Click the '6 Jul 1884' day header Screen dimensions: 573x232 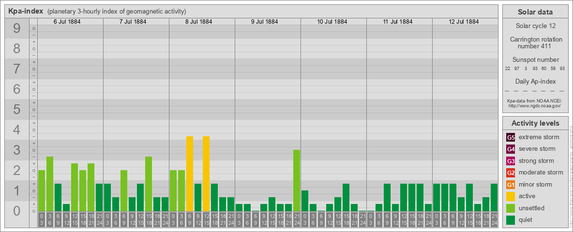tap(67, 22)
